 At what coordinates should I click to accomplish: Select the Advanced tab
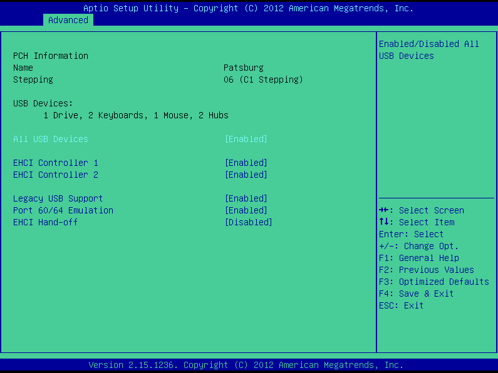(x=68, y=20)
